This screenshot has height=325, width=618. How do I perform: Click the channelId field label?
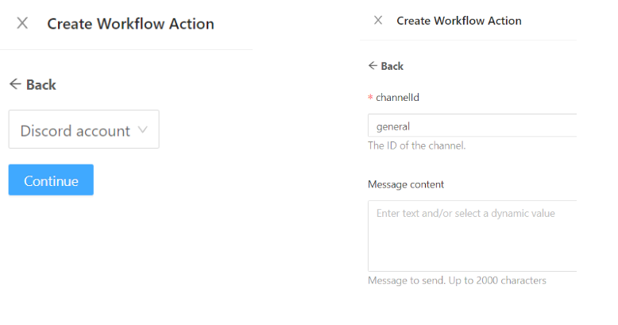[x=397, y=97]
